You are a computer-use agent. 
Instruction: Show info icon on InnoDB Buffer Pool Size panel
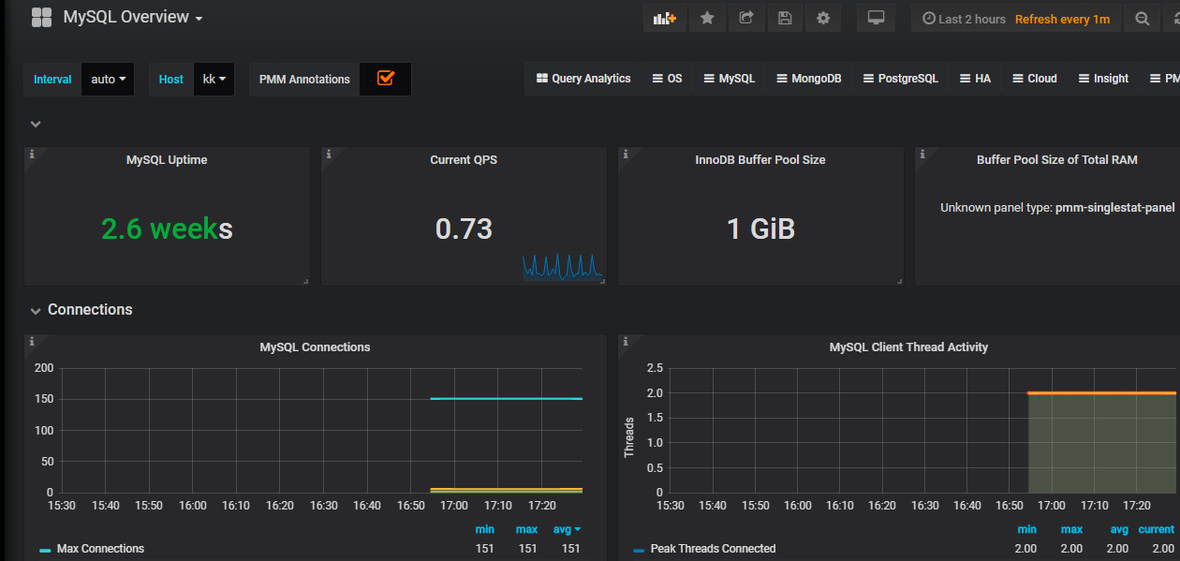click(x=625, y=154)
